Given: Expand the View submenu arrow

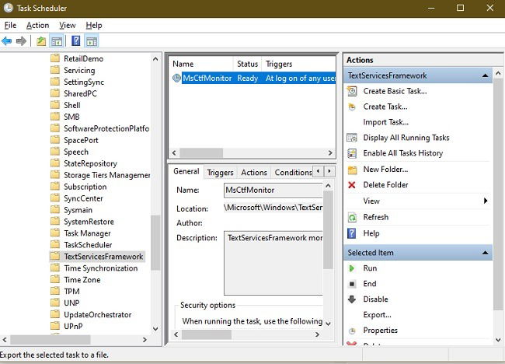Looking at the screenshot, I should [x=486, y=201].
